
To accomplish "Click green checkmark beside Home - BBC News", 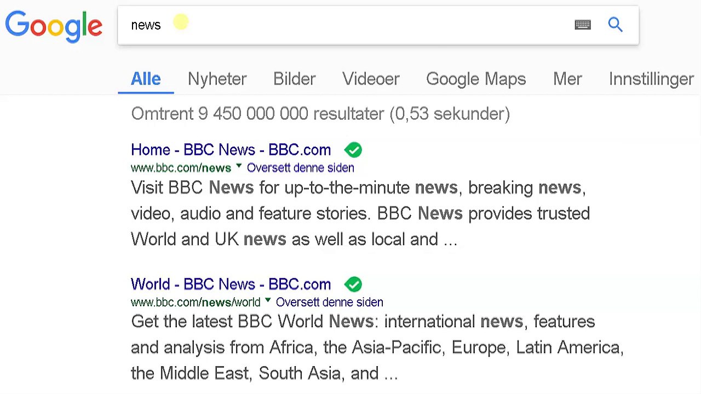I will [x=353, y=150].
